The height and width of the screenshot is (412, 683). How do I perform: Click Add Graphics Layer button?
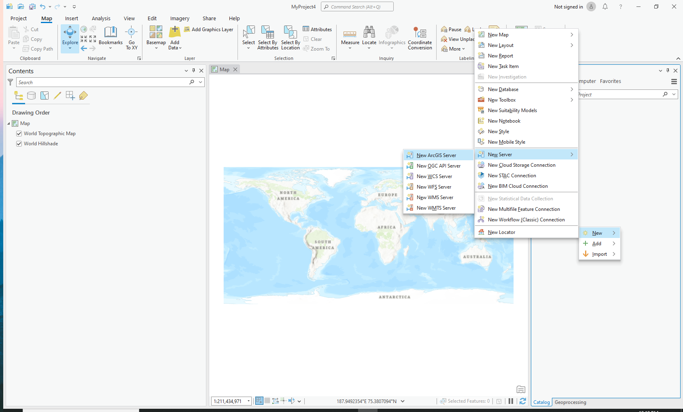click(209, 30)
